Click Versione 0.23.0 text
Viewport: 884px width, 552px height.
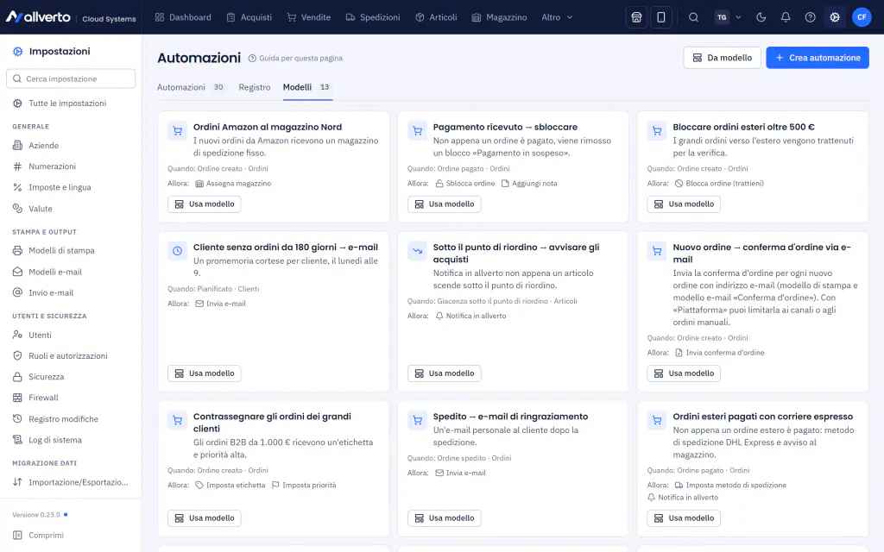coord(36,515)
